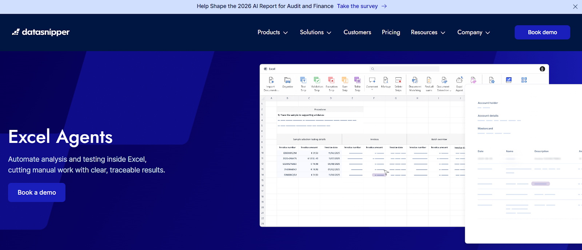Click the arrow next to Take the survey

tap(384, 6)
